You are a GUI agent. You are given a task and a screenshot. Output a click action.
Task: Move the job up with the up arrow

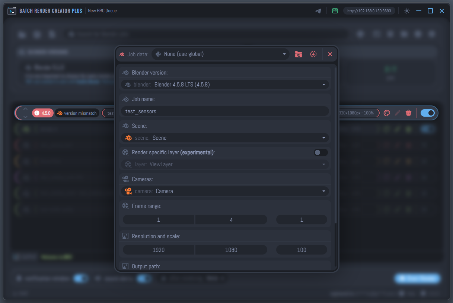point(25,109)
